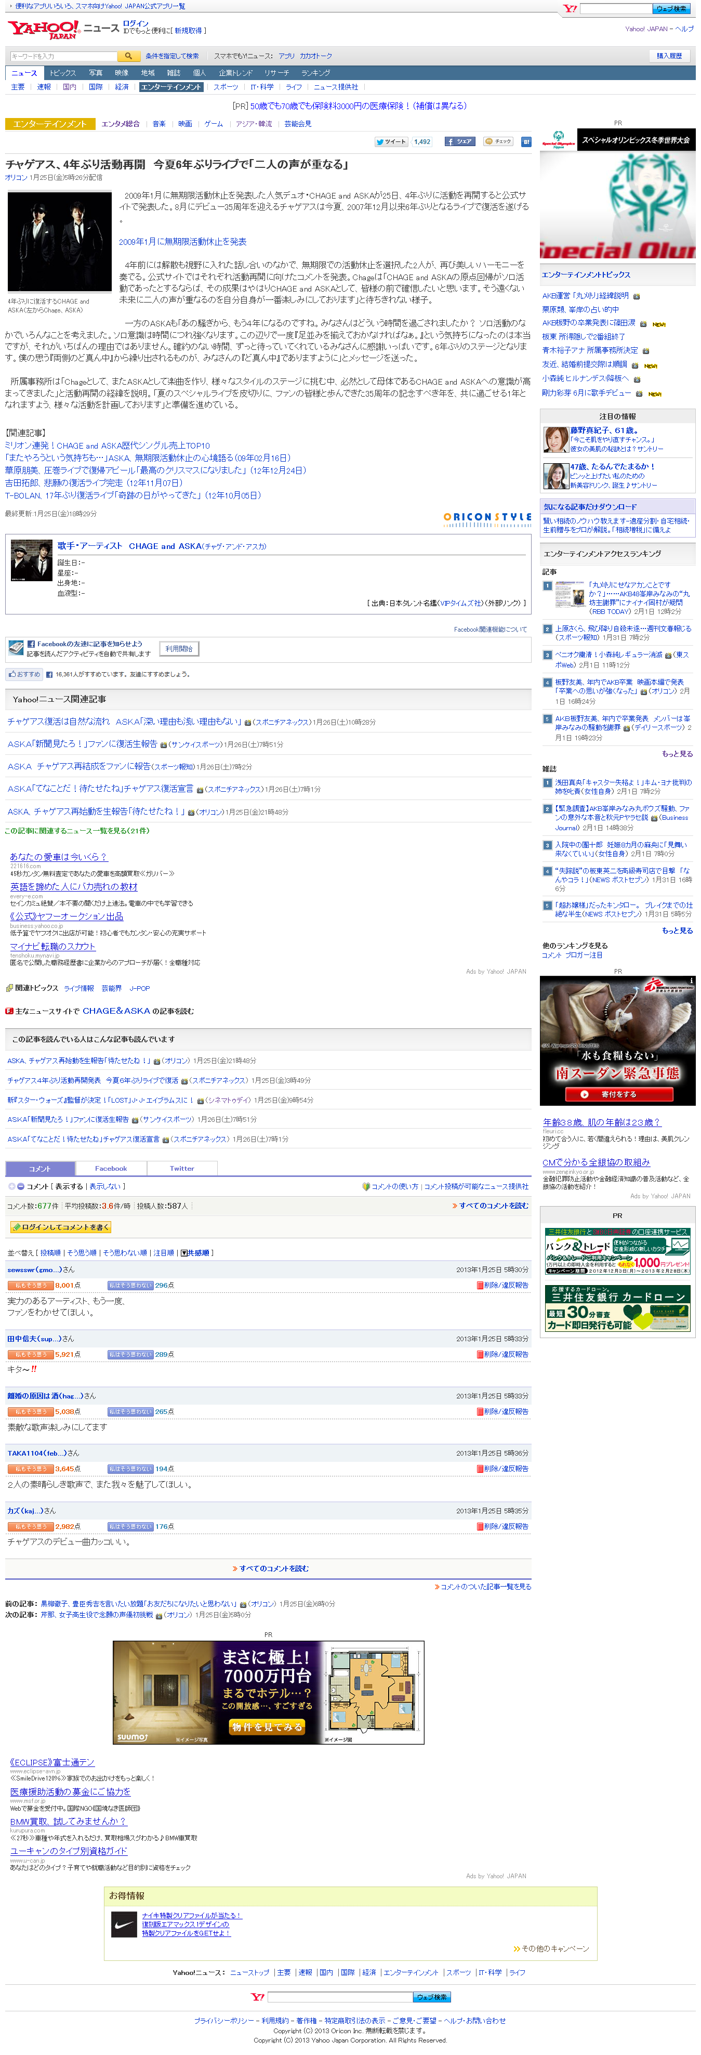Sort comments by 投稿順
701x2055 pixels.
tap(50, 1252)
